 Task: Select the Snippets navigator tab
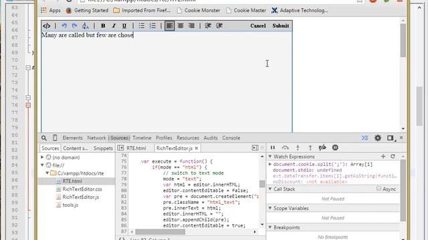point(103,148)
